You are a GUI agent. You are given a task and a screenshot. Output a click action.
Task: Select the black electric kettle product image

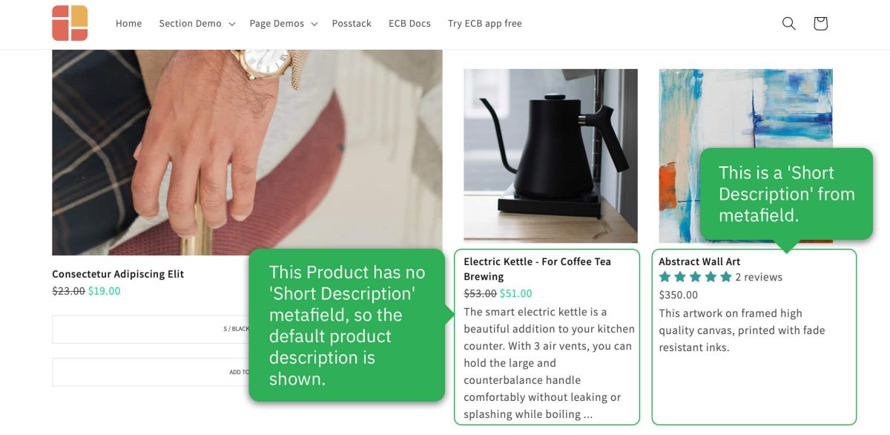coord(550,156)
